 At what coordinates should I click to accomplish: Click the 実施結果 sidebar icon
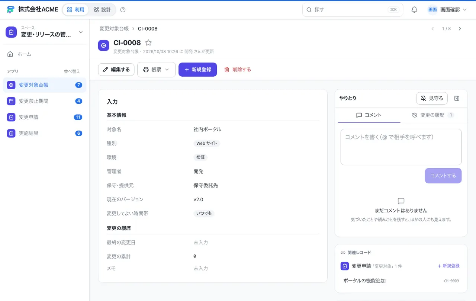coord(11,133)
